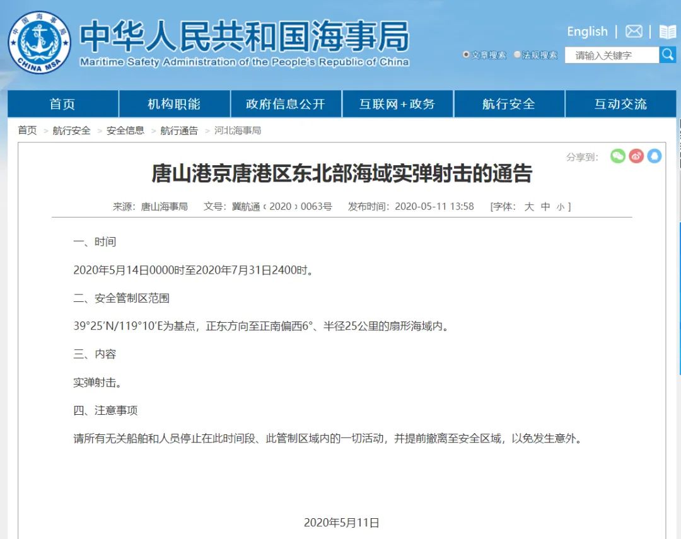Image resolution: width=681 pixels, height=539 pixels.
Task: Click the heading 三、内容
Action: click(95, 354)
